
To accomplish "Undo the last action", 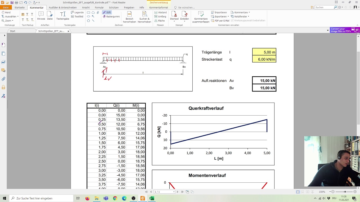I will 25,3.
